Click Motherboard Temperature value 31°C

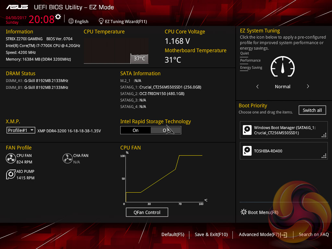[x=173, y=60]
